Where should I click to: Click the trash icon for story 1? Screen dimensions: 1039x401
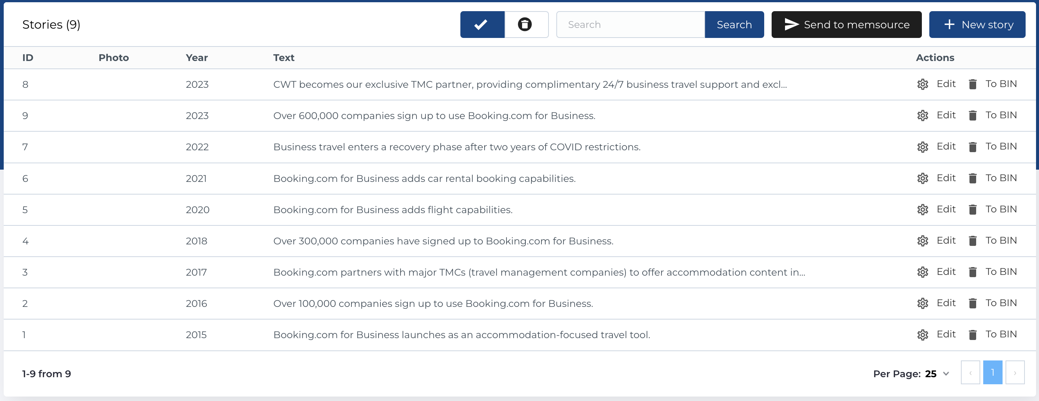click(972, 335)
